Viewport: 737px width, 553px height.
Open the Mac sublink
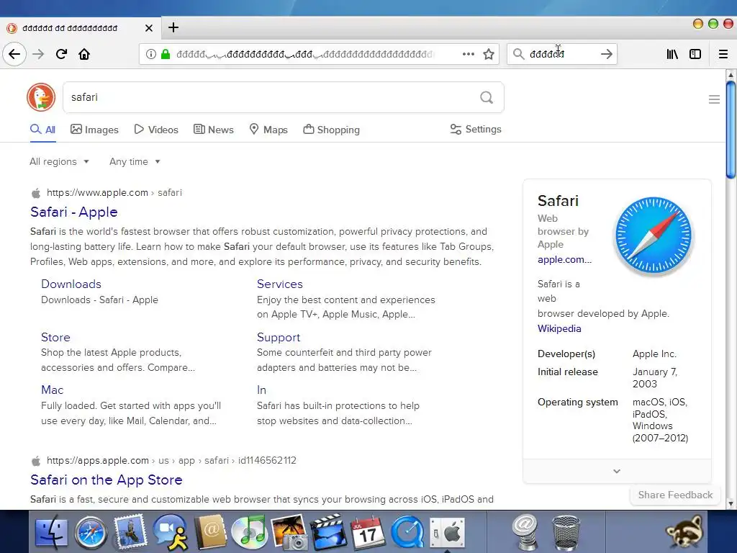click(x=52, y=390)
